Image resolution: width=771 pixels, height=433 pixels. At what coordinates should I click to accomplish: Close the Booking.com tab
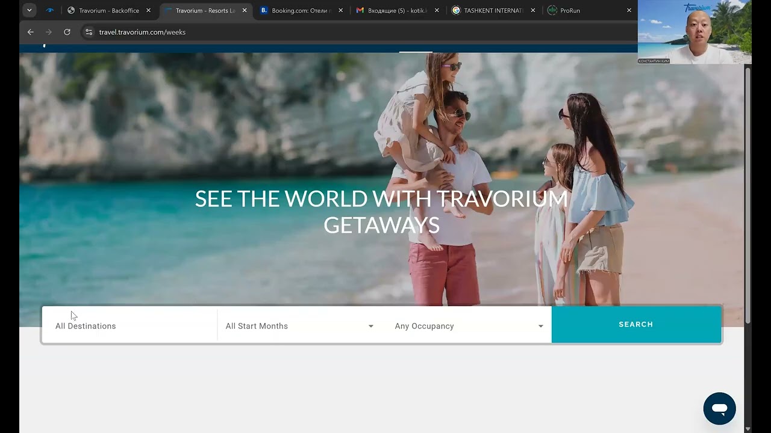[340, 10]
